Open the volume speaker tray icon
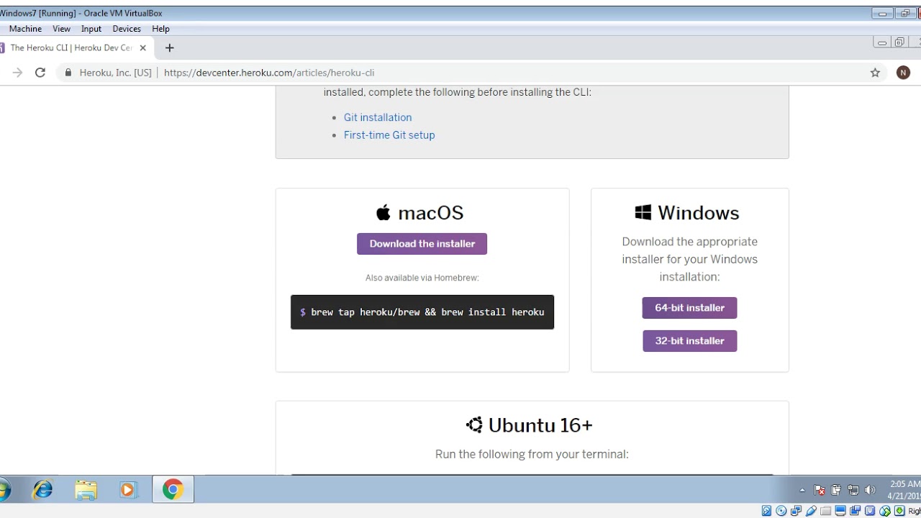Screen dimensions: 921x518 tap(870, 490)
